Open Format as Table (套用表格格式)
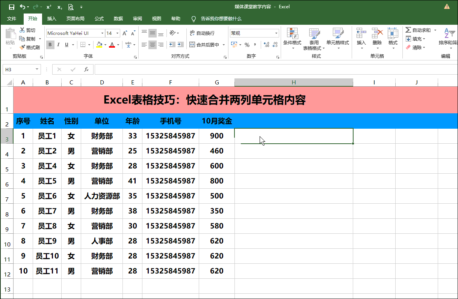The width and height of the screenshot is (458, 299). [314, 39]
